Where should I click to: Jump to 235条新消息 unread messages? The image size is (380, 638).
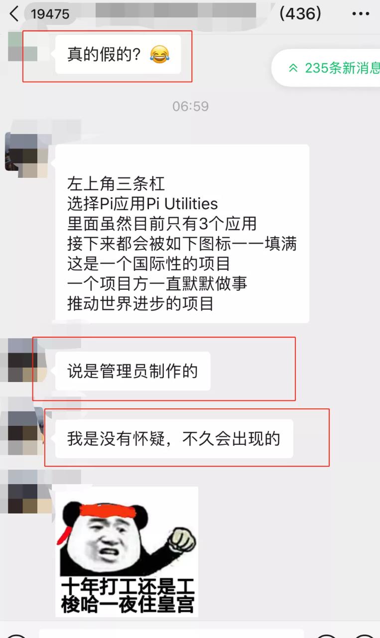click(327, 68)
